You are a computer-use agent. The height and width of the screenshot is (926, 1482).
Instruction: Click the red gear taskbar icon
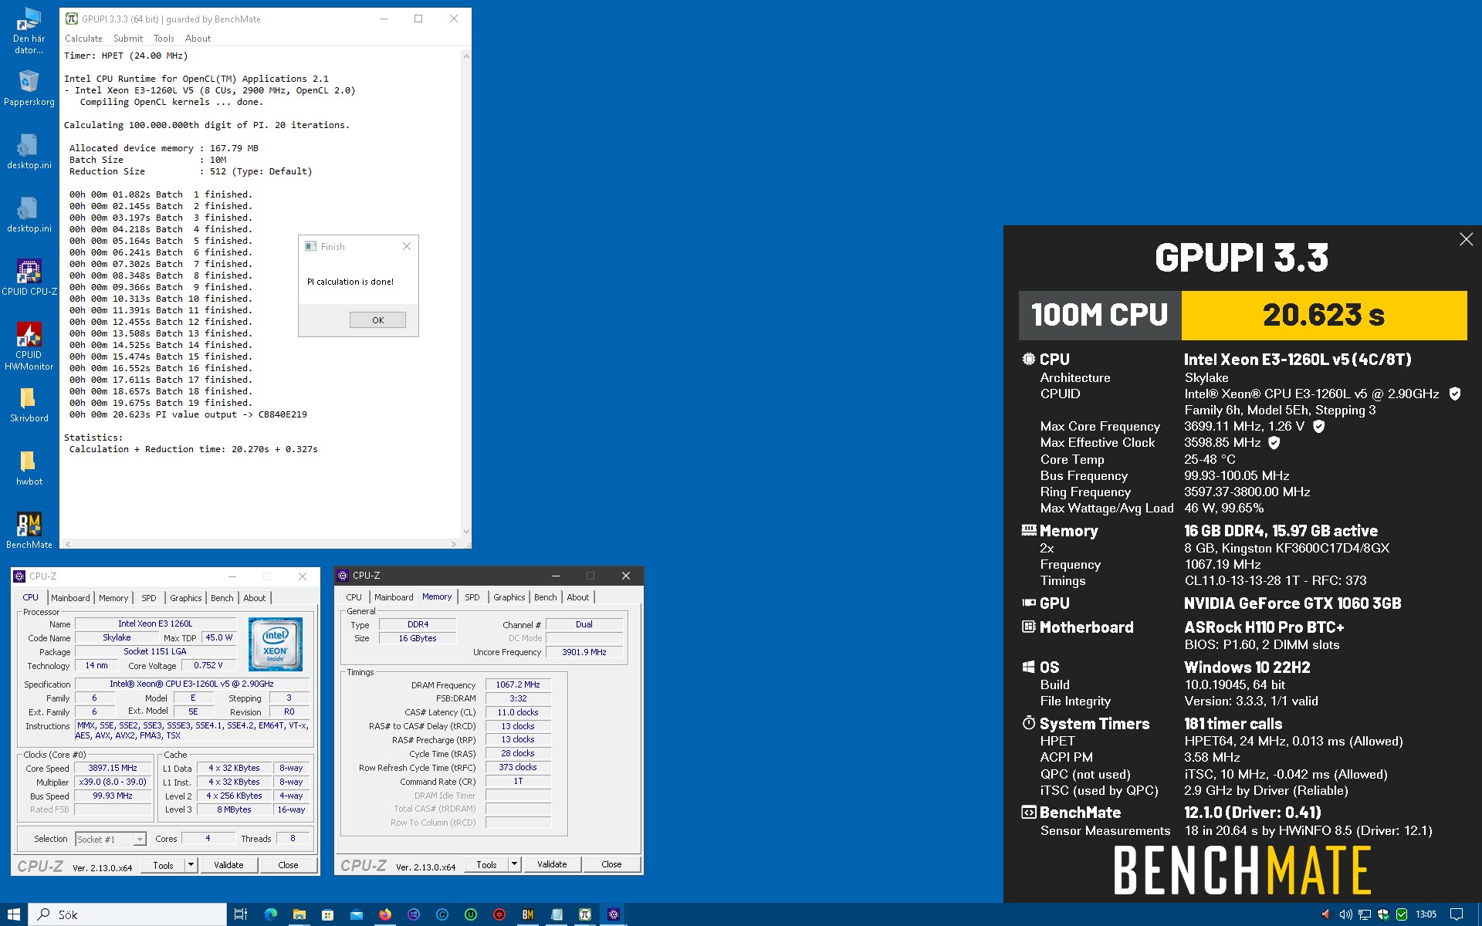coord(499,914)
